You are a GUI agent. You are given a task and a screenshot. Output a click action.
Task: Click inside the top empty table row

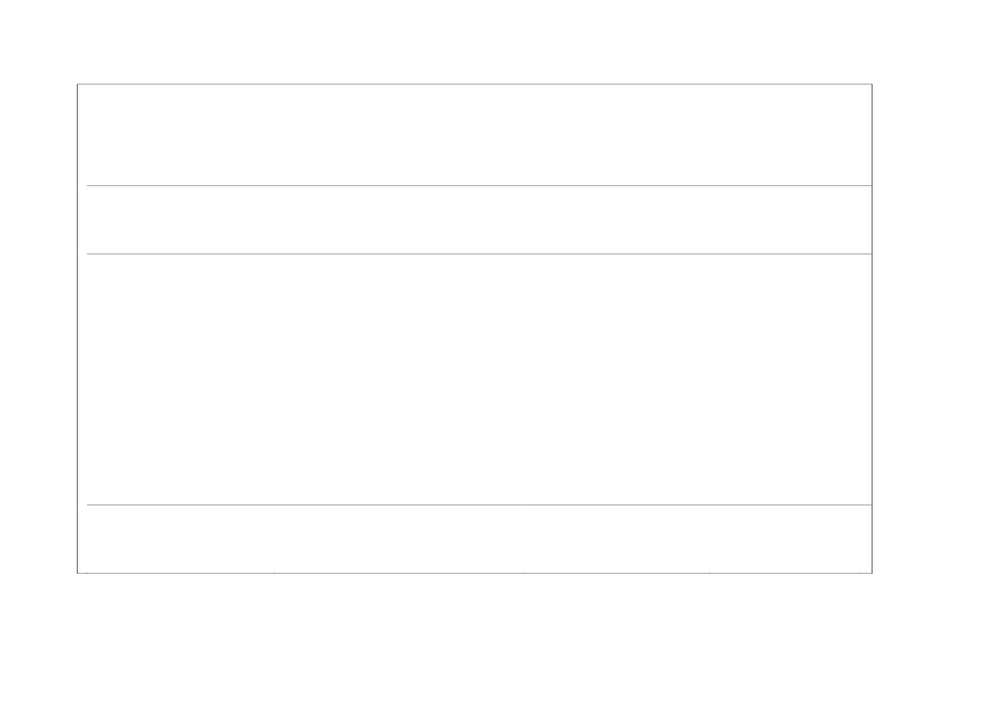pos(475,134)
